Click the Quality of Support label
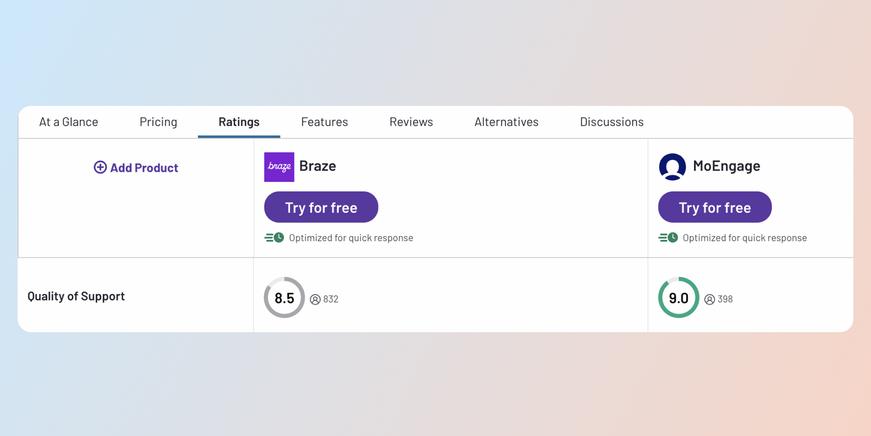 pos(76,296)
